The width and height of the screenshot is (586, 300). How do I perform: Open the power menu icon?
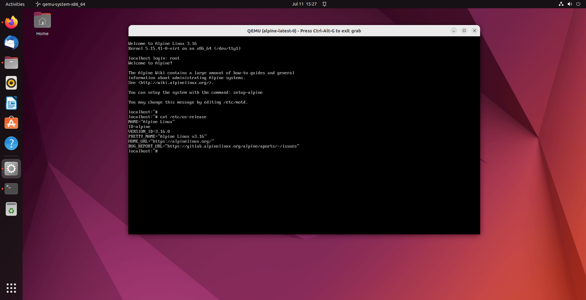(x=578, y=4)
